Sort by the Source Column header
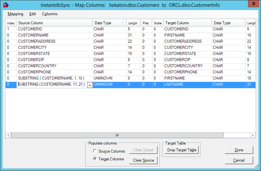 [55, 23]
